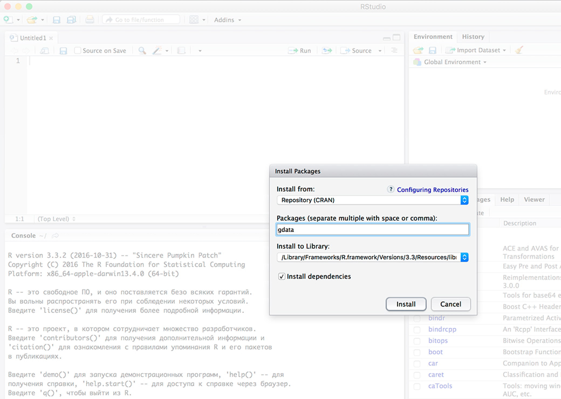
Task: Click the Source button in editor
Action: point(356,51)
